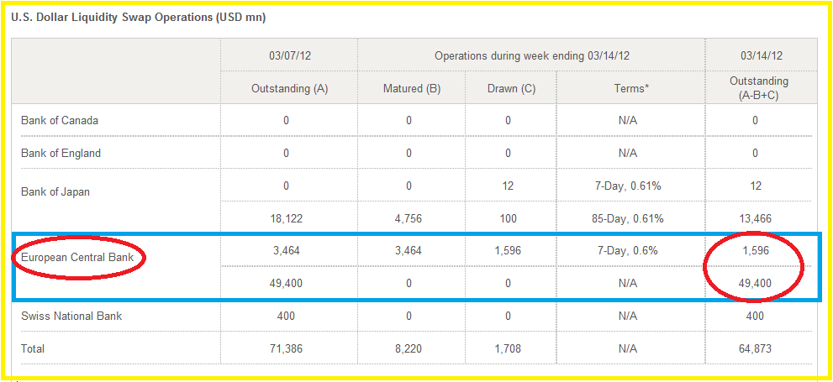Screen dimensions: 833x382
Task: Click the 'Terms*' column header
Action: [x=631, y=89]
